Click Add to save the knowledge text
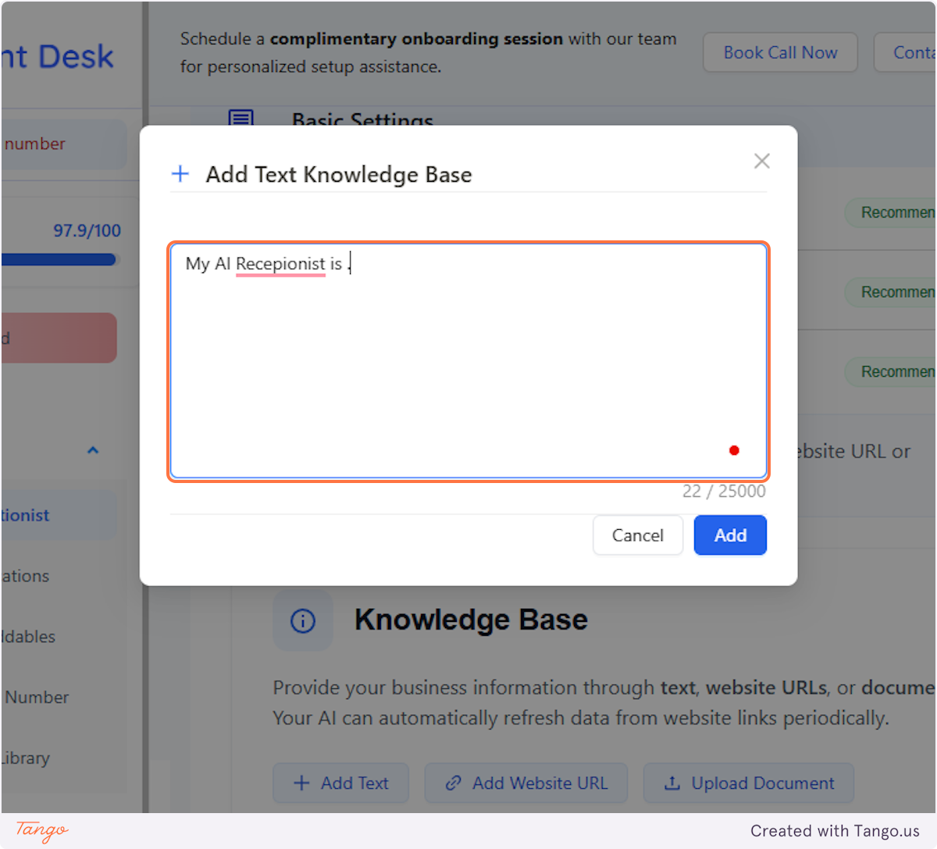 click(x=729, y=535)
